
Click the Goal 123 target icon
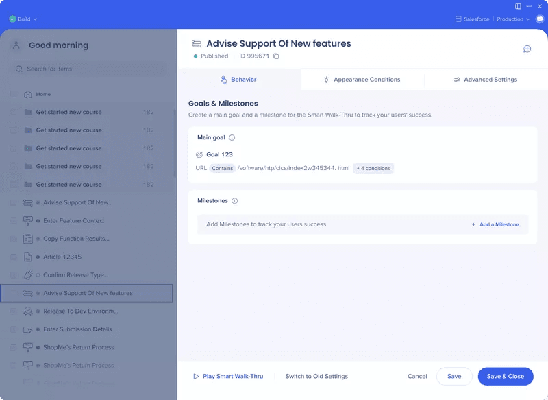tap(199, 155)
